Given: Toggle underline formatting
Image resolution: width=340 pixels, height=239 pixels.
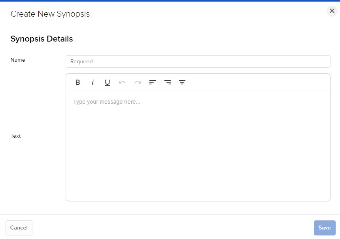Looking at the screenshot, I should tap(107, 82).
